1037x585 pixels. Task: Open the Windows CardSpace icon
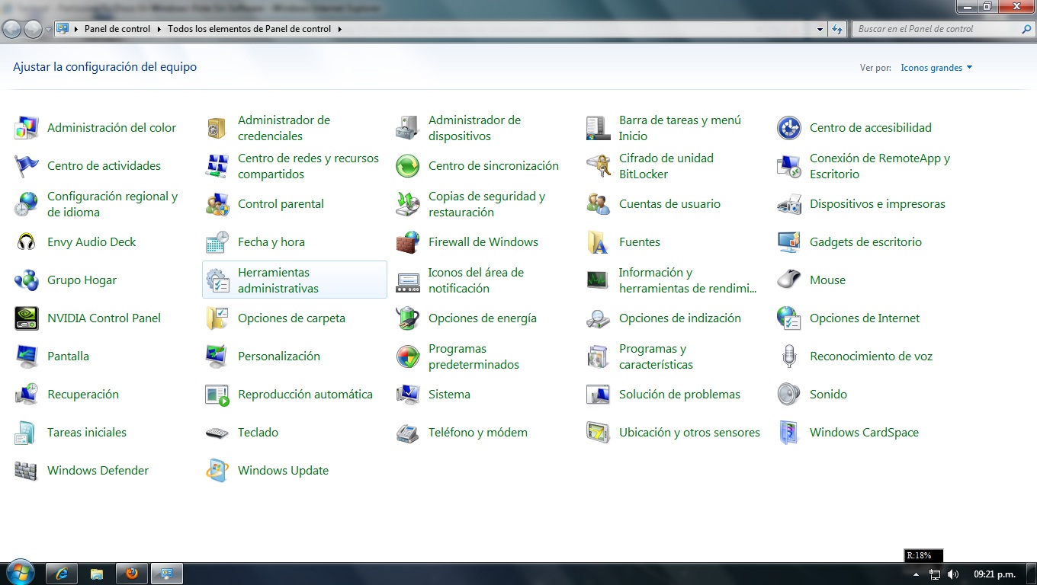[x=789, y=433]
